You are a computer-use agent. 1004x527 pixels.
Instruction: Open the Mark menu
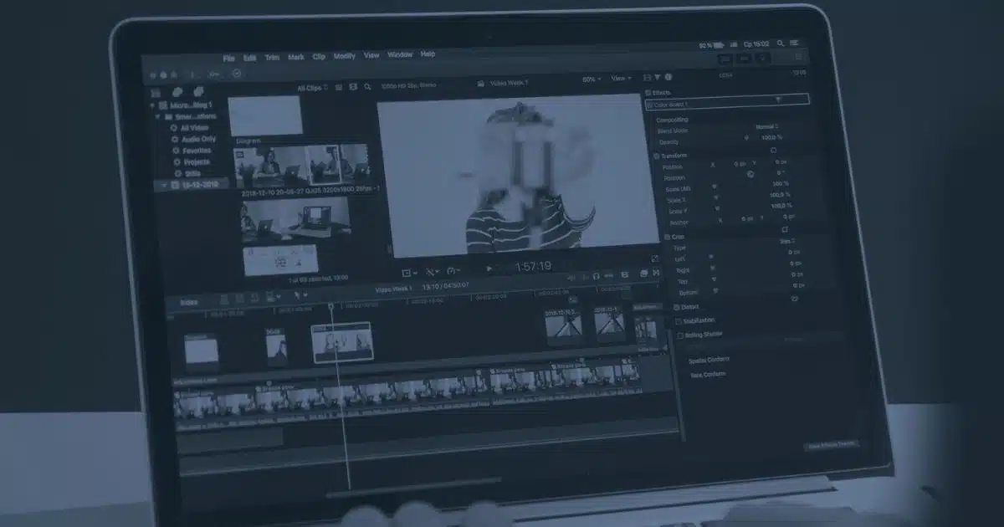[x=296, y=58]
